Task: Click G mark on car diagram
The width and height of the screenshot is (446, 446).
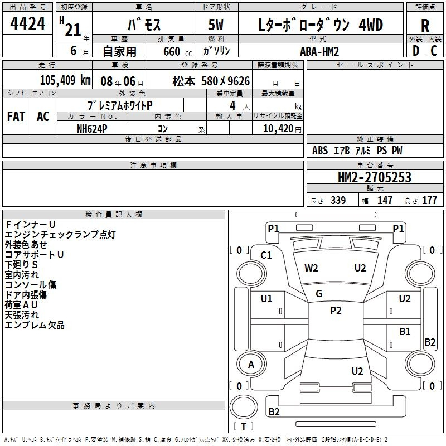Action: click(319, 294)
